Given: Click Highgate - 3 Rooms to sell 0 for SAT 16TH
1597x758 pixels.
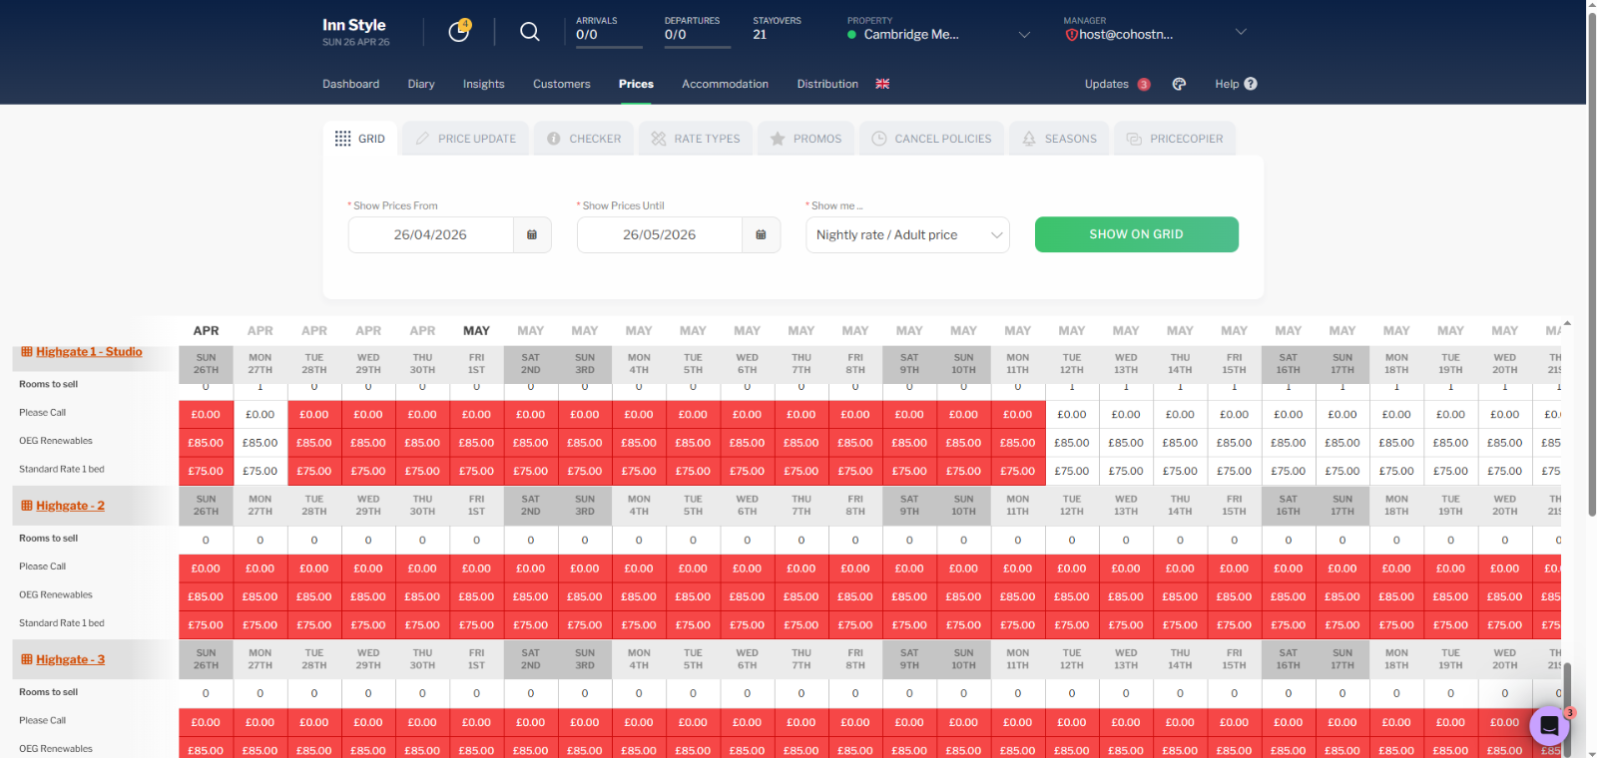Looking at the screenshot, I should pos(1289,693).
